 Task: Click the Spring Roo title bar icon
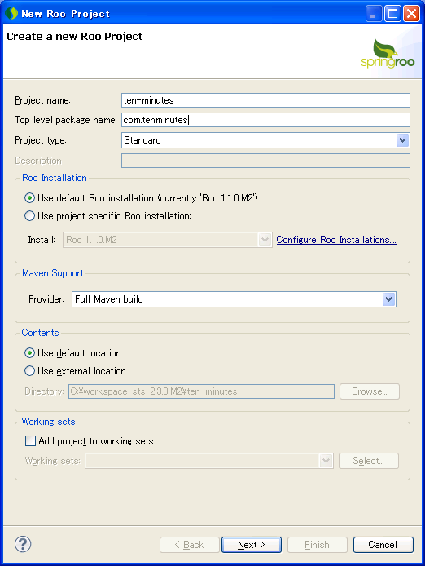(11, 13)
